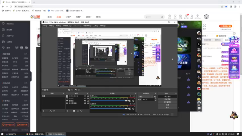Open Douyu history clock icon

(x=170, y=16)
